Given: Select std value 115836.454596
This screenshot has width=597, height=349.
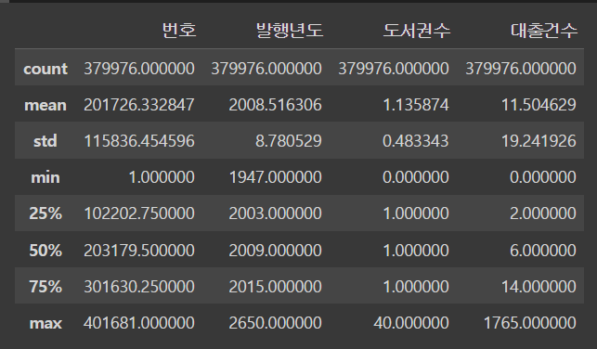Looking at the screenshot, I should (139, 141).
